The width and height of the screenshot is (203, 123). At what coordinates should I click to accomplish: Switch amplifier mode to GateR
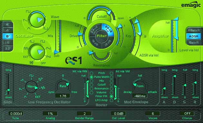point(194,42)
